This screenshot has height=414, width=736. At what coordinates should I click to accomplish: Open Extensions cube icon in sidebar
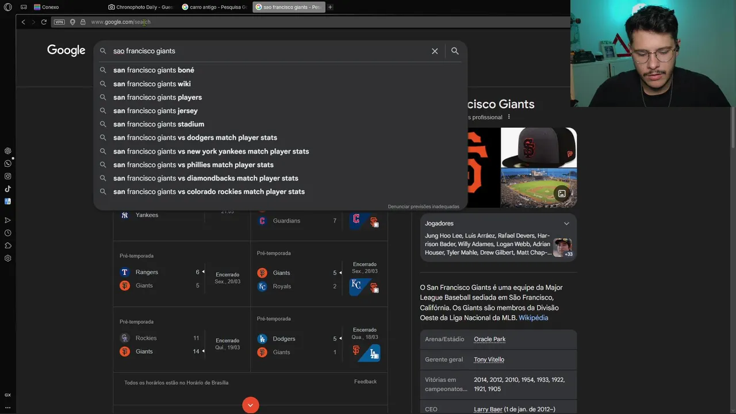point(7,246)
